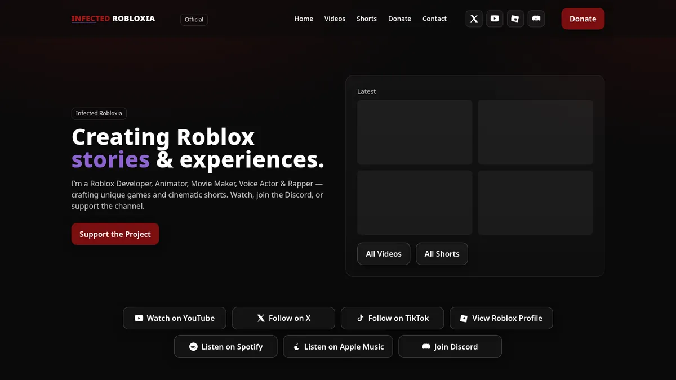Click View Roblox Profile button

[501, 318]
